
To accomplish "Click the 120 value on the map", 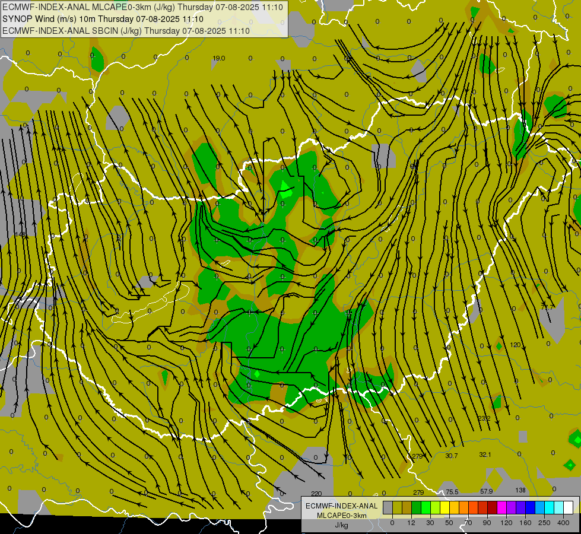I will (x=515, y=345).
